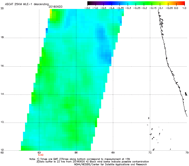The width and height of the screenshot is (189, 166).
Task: Click the colorbar label 1.0
Action: pos(184,8)
